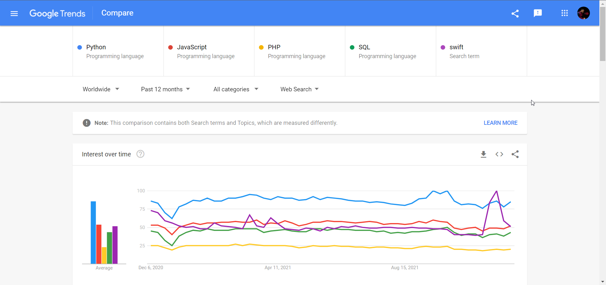Click the Average label under bars
This screenshot has width=606, height=285.
tap(104, 268)
